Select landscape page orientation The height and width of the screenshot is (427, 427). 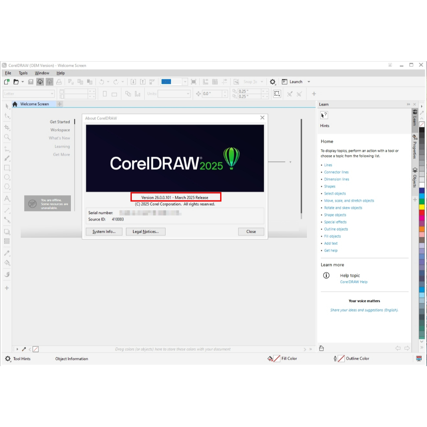(114, 94)
